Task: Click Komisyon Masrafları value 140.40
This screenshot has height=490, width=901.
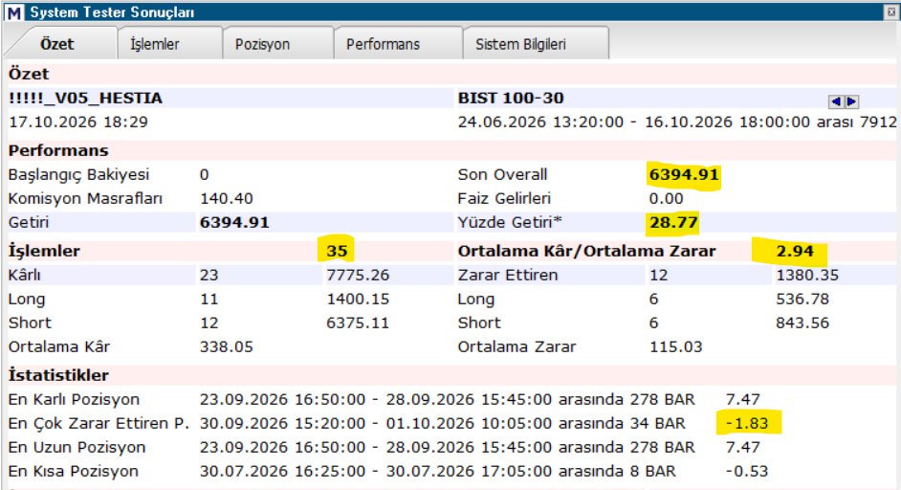Action: pyautogui.click(x=227, y=198)
